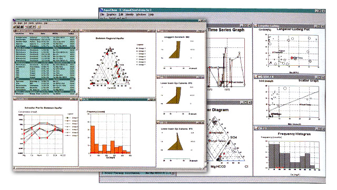Open the Identify menu in the back window
This screenshot has width=337, height=190.
(130, 14)
